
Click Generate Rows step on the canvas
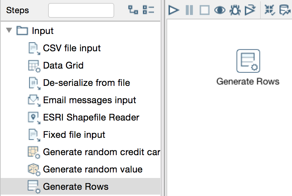click(x=248, y=61)
